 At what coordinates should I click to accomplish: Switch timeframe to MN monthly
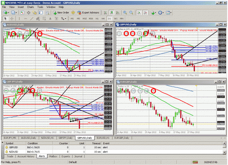pos(122,19)
